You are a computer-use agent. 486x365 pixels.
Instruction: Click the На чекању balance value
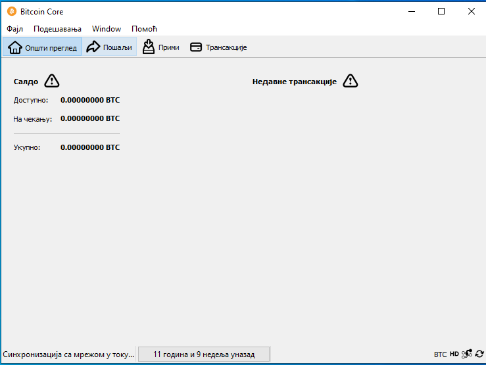tap(90, 118)
